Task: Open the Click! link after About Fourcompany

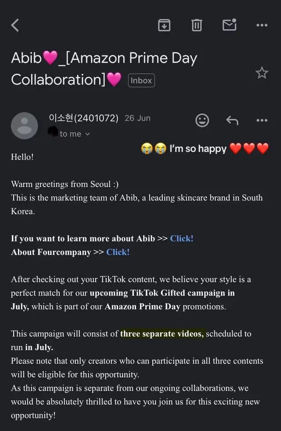Action: coord(118,252)
